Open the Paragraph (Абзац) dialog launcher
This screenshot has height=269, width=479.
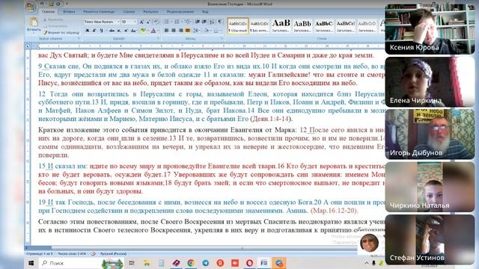[x=222, y=39]
